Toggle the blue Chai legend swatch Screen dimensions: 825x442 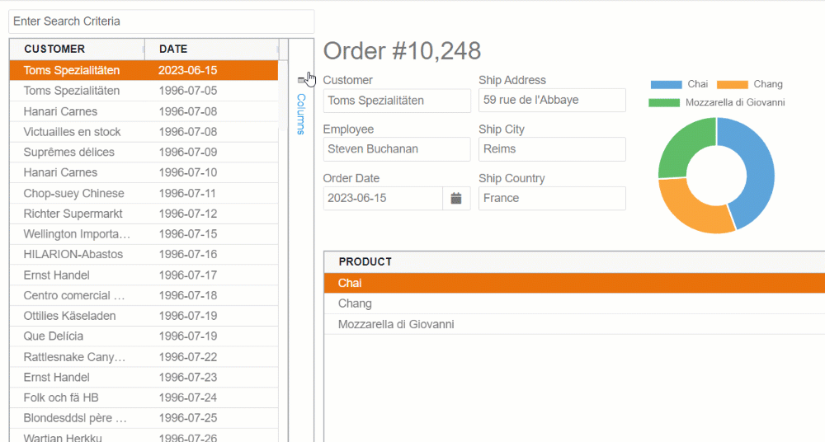click(666, 85)
